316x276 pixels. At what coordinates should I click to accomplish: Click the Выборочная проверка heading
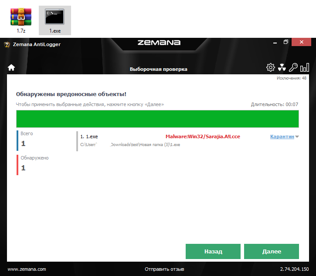158,69
